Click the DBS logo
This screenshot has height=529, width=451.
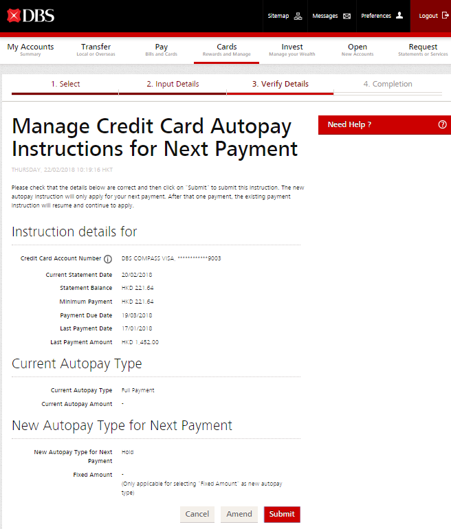pyautogui.click(x=30, y=16)
